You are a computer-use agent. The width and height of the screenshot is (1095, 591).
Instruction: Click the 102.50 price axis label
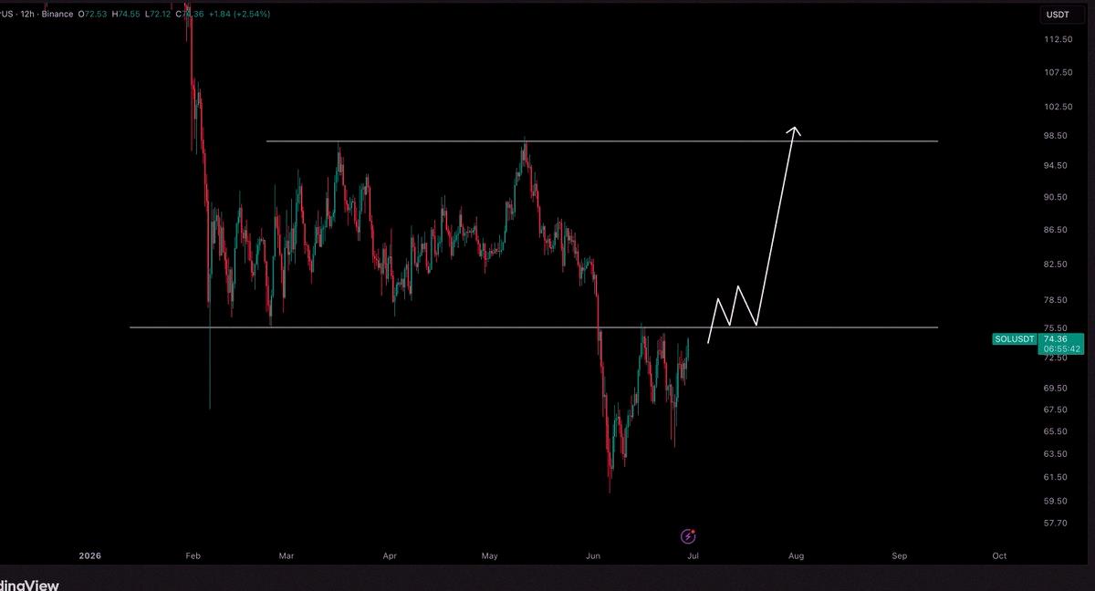1057,107
